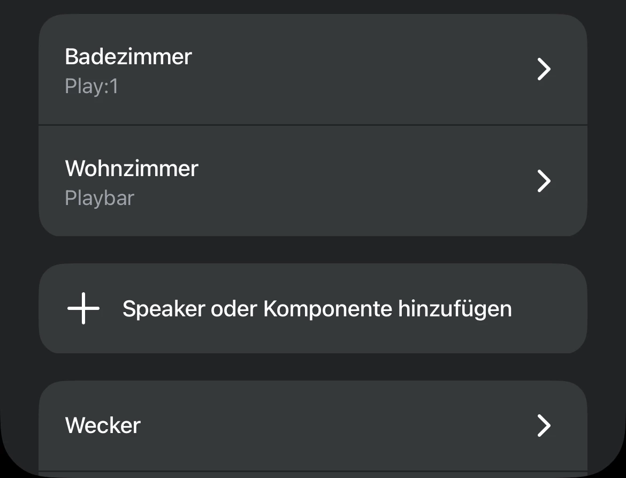Expand details for the Play:1 speaker
This screenshot has width=626, height=478.
click(544, 70)
